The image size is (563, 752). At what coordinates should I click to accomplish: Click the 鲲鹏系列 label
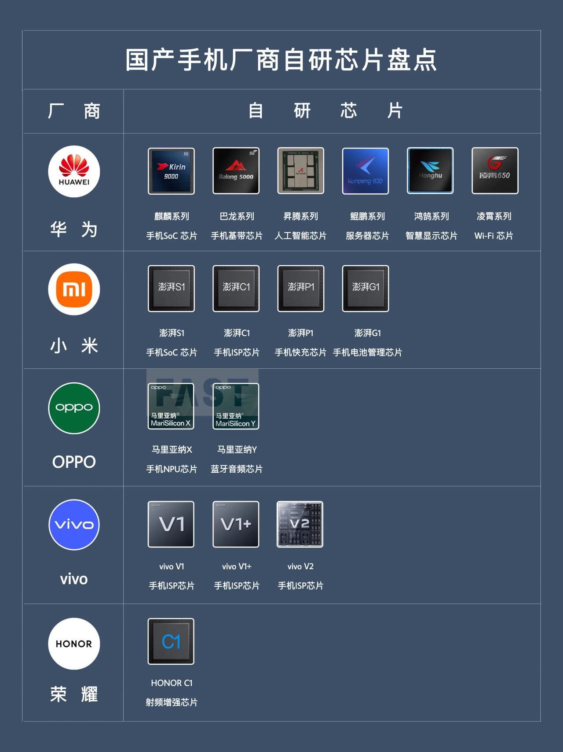367,216
